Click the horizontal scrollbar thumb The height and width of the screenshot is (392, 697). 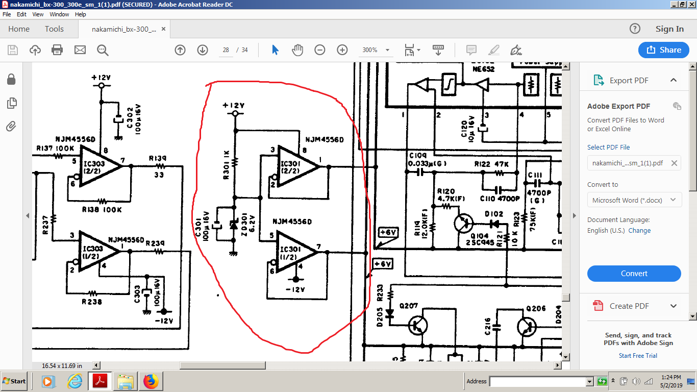coord(222,365)
